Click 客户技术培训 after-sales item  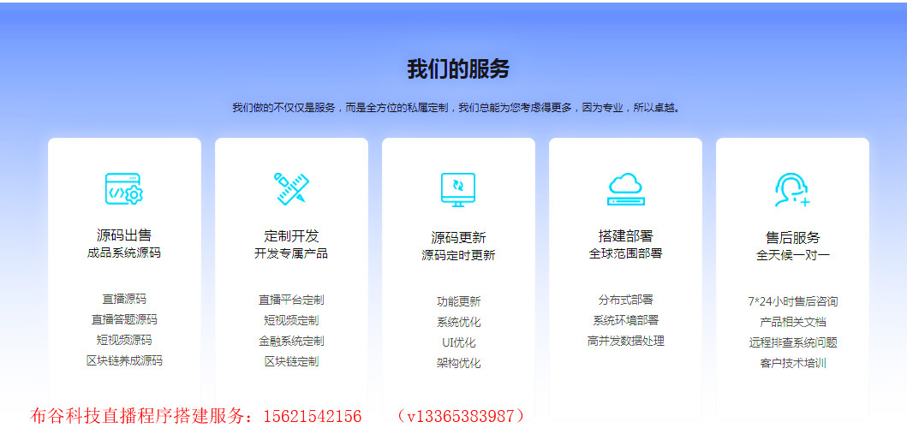click(792, 363)
